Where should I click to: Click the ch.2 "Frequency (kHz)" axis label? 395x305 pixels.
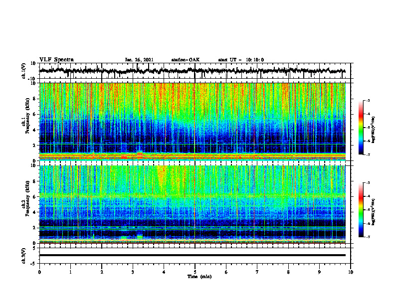pyautogui.click(x=28, y=198)
